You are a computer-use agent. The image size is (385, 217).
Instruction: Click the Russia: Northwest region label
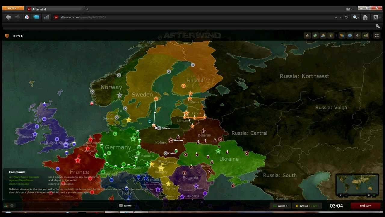point(304,76)
